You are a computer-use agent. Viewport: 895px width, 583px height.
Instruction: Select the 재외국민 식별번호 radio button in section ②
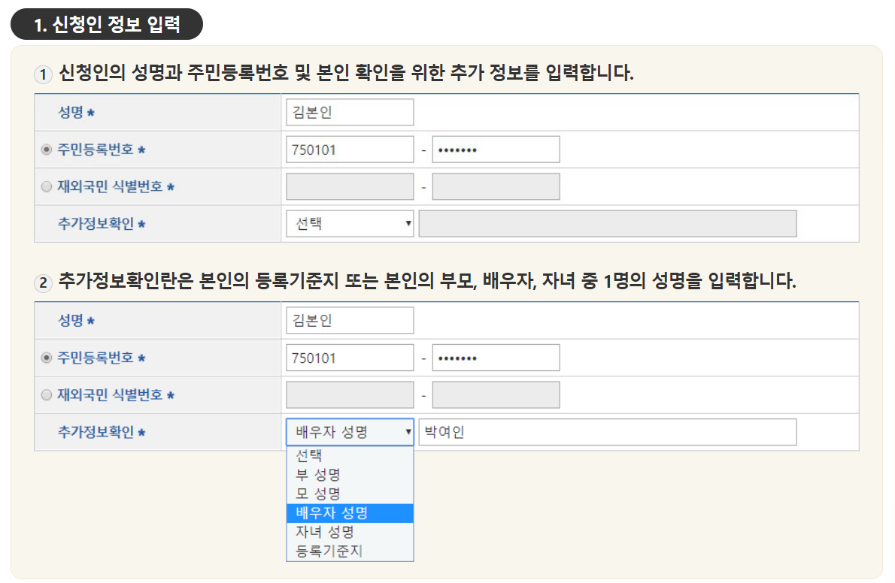[x=47, y=394]
